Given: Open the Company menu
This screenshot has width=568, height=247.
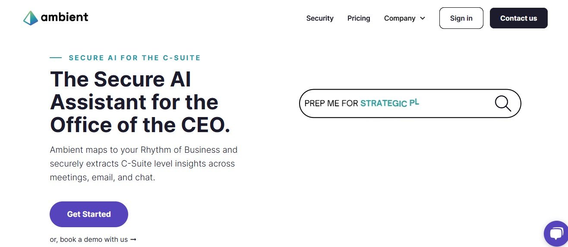Looking at the screenshot, I should tap(400, 18).
